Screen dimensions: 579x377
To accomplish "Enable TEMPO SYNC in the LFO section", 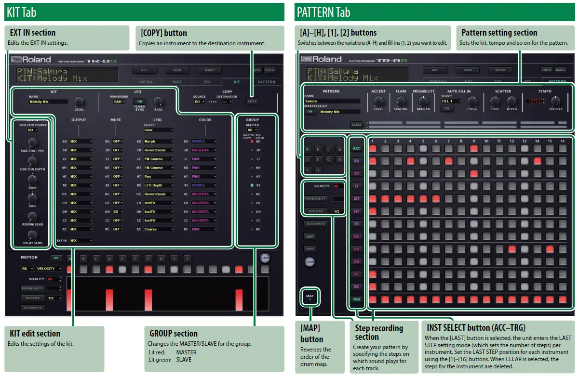I will coord(139,102).
